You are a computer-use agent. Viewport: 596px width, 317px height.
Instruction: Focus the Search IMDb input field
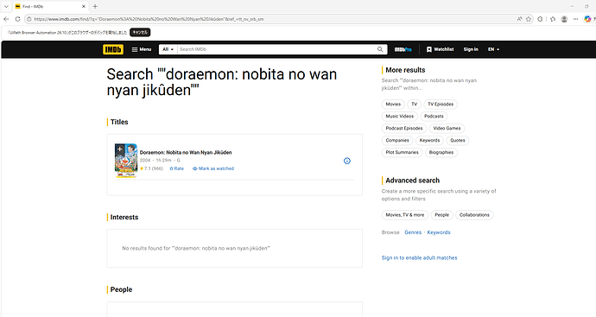(276, 49)
